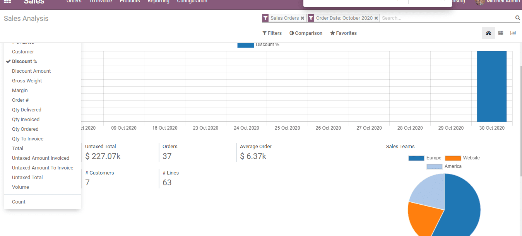This screenshot has width=522, height=236.
Task: Open the Comparison options
Action: point(306,33)
